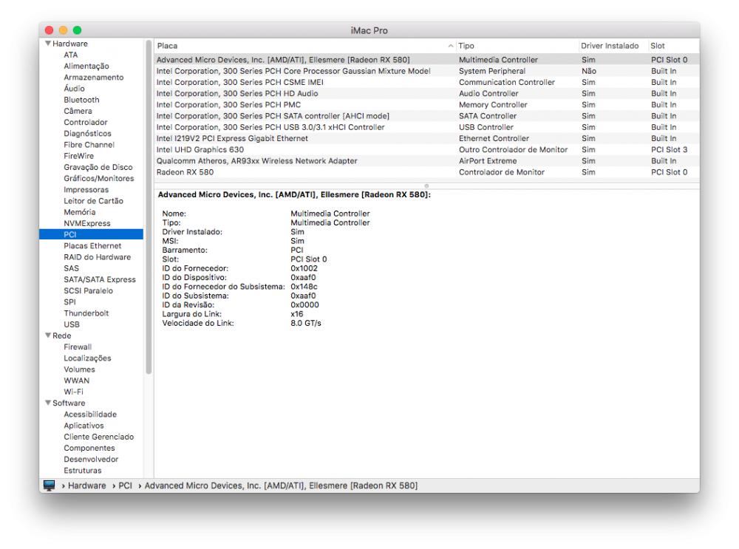Collapse the Software section triangle
The height and width of the screenshot is (549, 739).
47,403
